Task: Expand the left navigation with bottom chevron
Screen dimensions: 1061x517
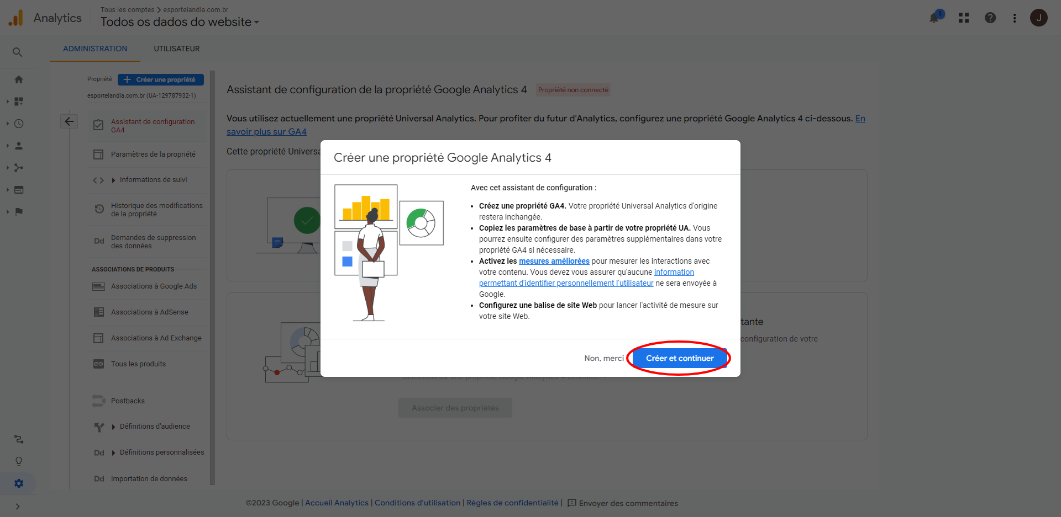Action: tap(18, 507)
